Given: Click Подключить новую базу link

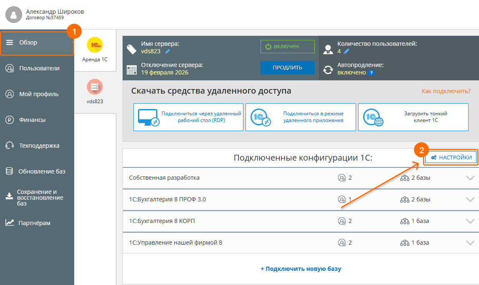Looking at the screenshot, I should 301,269.
